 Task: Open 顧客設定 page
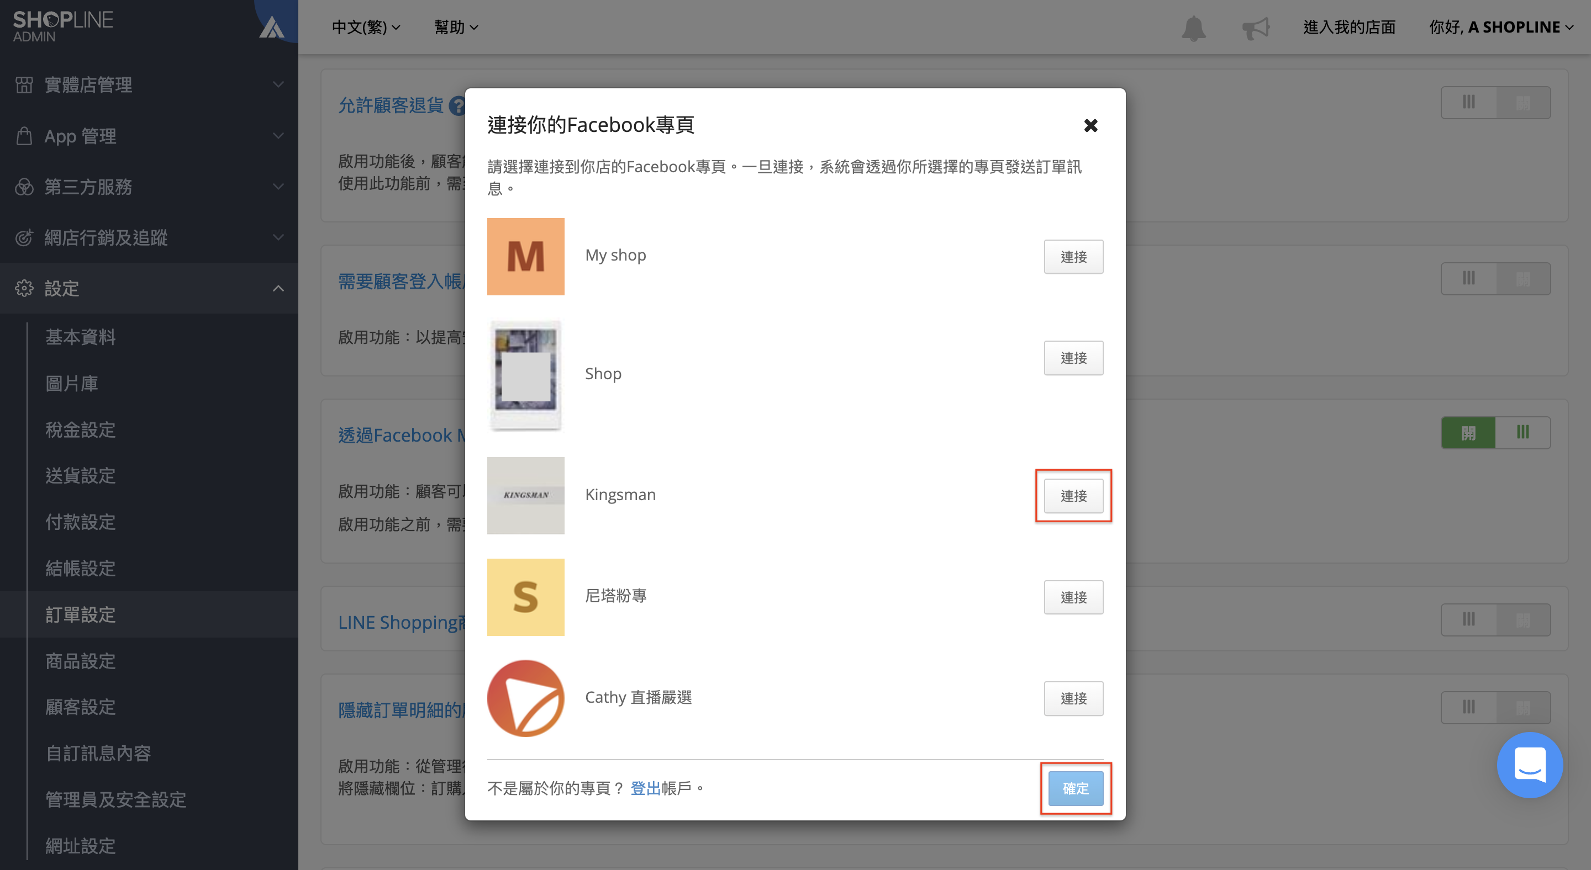coord(80,707)
